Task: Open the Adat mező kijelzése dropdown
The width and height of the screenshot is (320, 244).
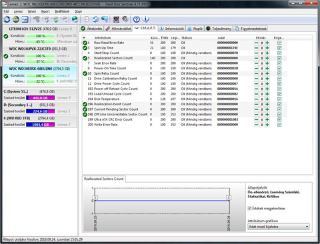Action: [279, 227]
